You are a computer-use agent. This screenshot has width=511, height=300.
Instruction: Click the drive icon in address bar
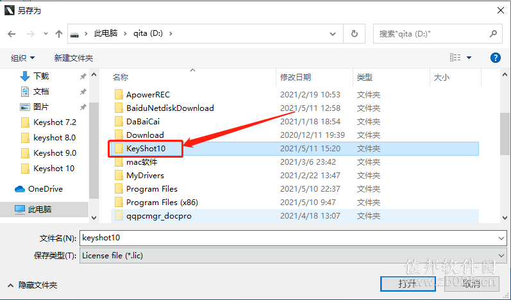tap(74, 34)
